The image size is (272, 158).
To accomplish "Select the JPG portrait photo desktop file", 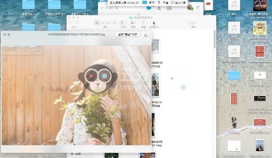I will tap(260, 146).
